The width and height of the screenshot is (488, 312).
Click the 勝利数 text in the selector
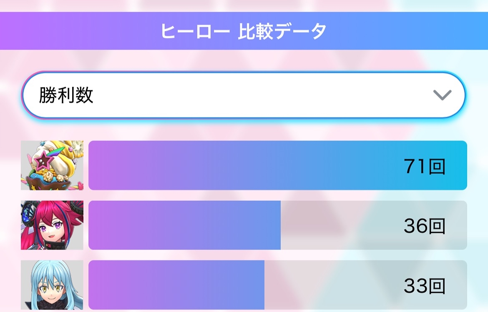(66, 96)
